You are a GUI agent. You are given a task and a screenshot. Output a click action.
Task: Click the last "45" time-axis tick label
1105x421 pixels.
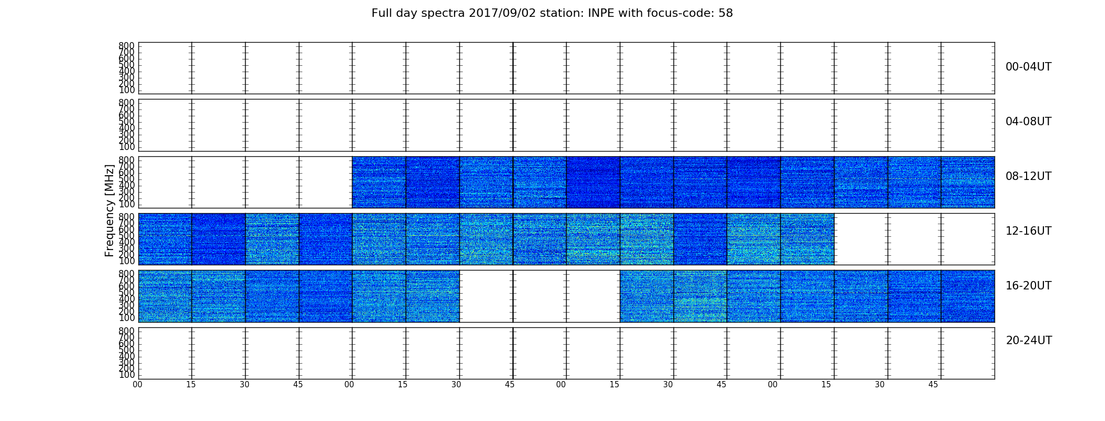tap(933, 385)
